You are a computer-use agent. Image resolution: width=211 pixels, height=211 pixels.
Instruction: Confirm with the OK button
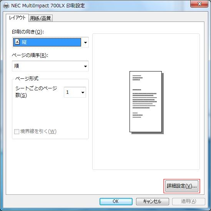point(116,201)
